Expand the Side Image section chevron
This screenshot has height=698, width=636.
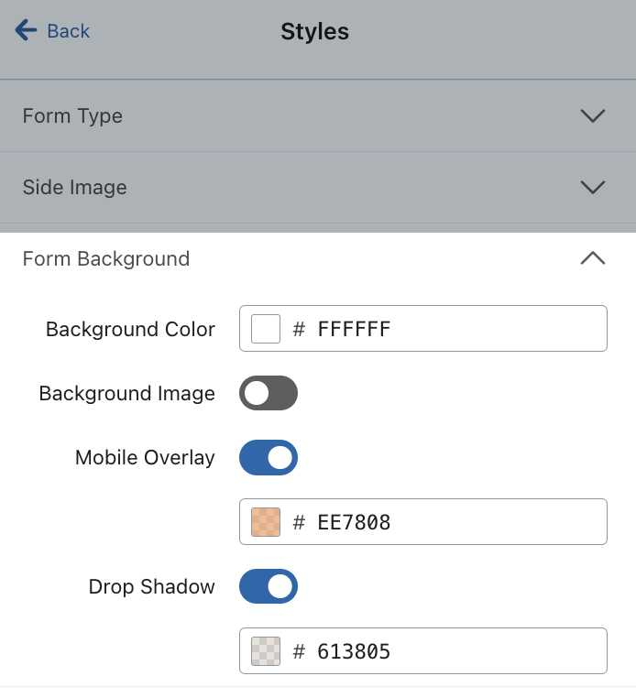(x=593, y=188)
